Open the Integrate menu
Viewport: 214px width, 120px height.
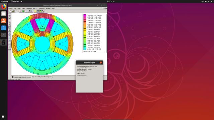41,9
